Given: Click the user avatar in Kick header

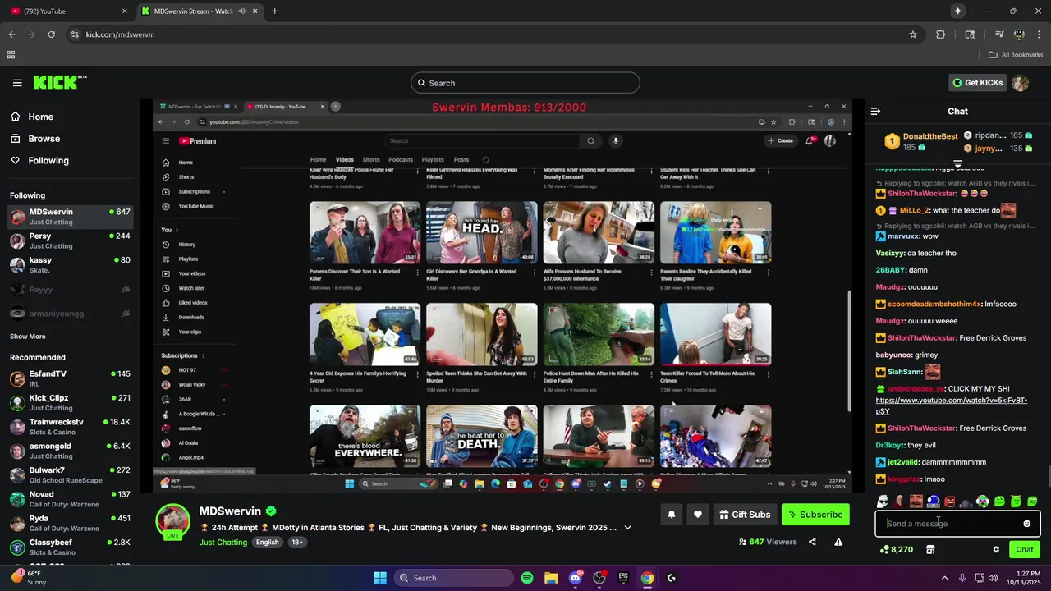Looking at the screenshot, I should coord(1021,83).
